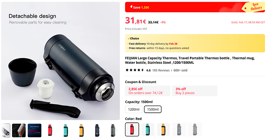Show the orange thermos gallery thumbnail
This screenshot has height=139, width=267.
(x=81, y=130)
